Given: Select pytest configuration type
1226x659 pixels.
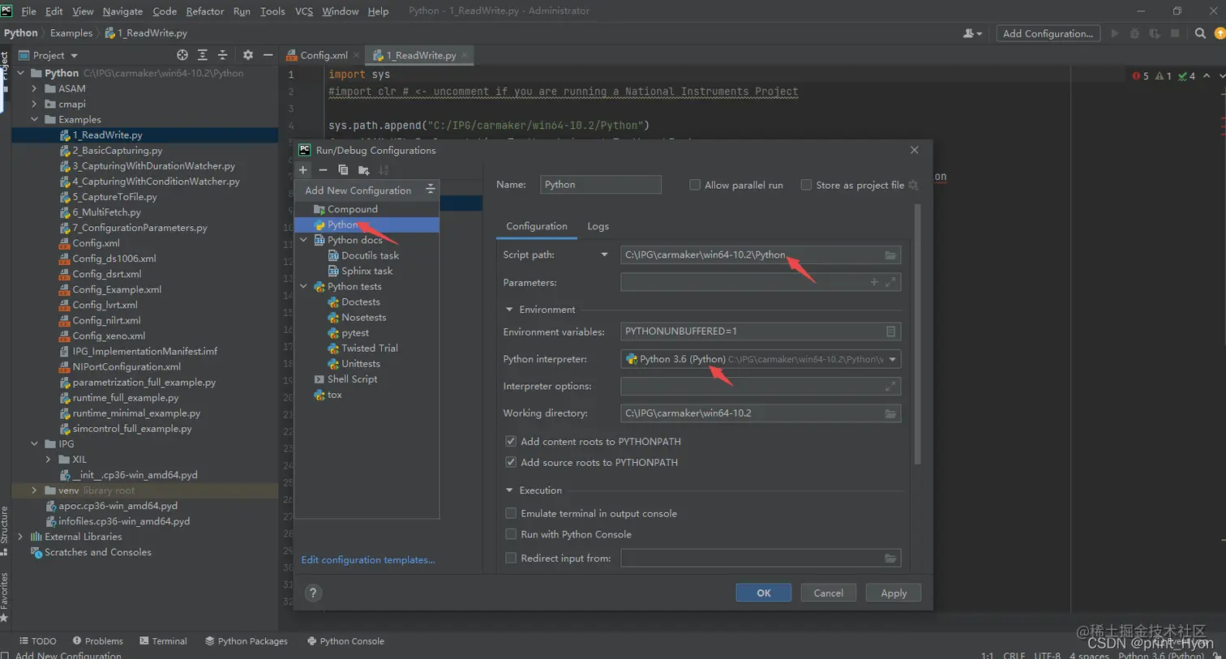Looking at the screenshot, I should (x=355, y=333).
